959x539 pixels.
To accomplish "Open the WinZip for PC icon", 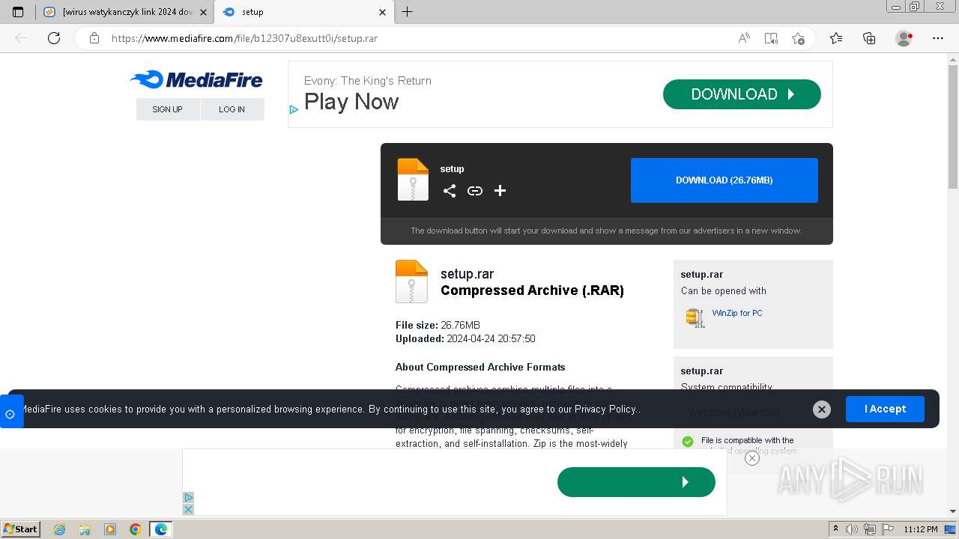I will coord(695,317).
